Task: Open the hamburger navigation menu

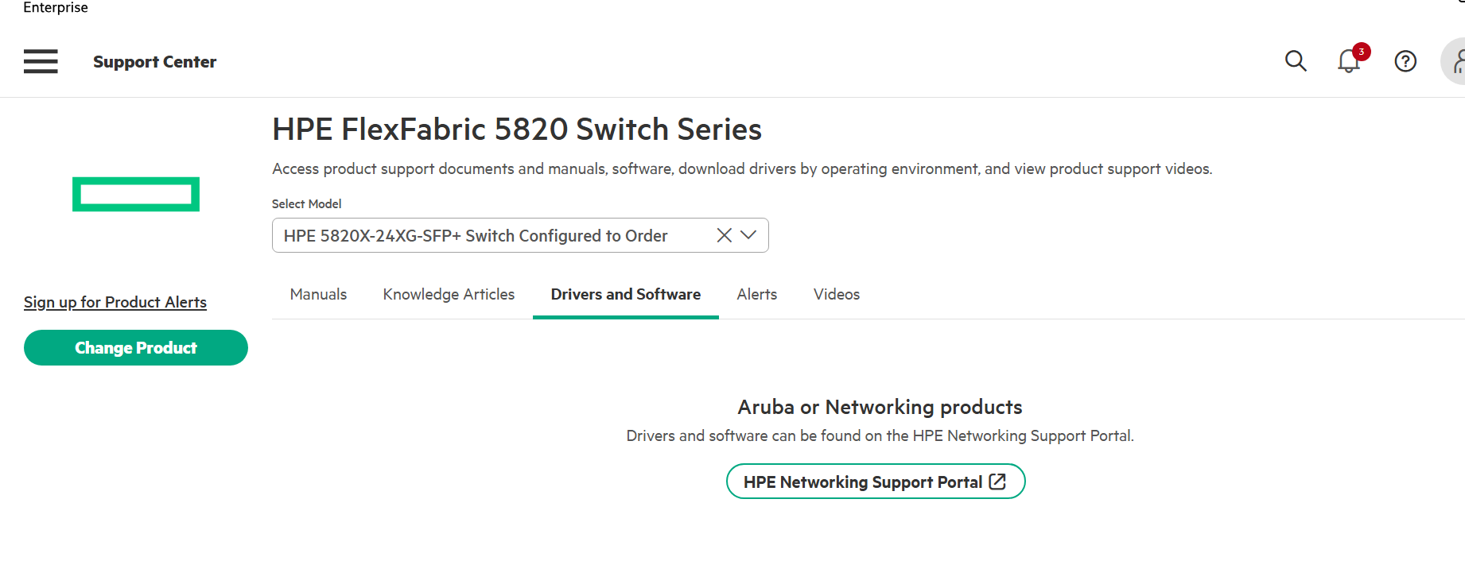Action: pyautogui.click(x=41, y=61)
